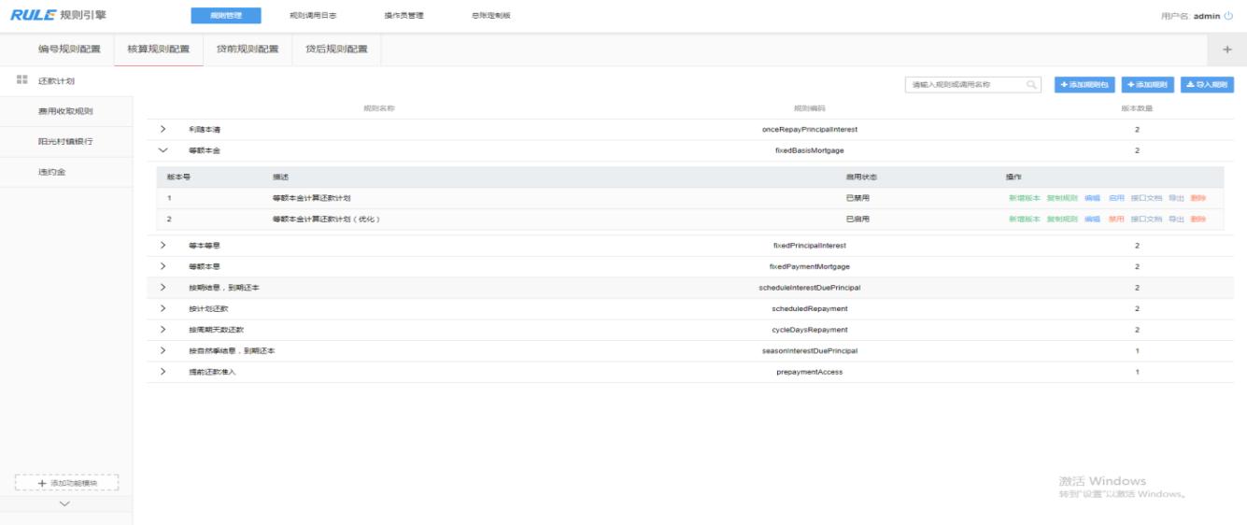
Task: Select 阳光村镇银行 in the sidebar
Action: (65, 141)
